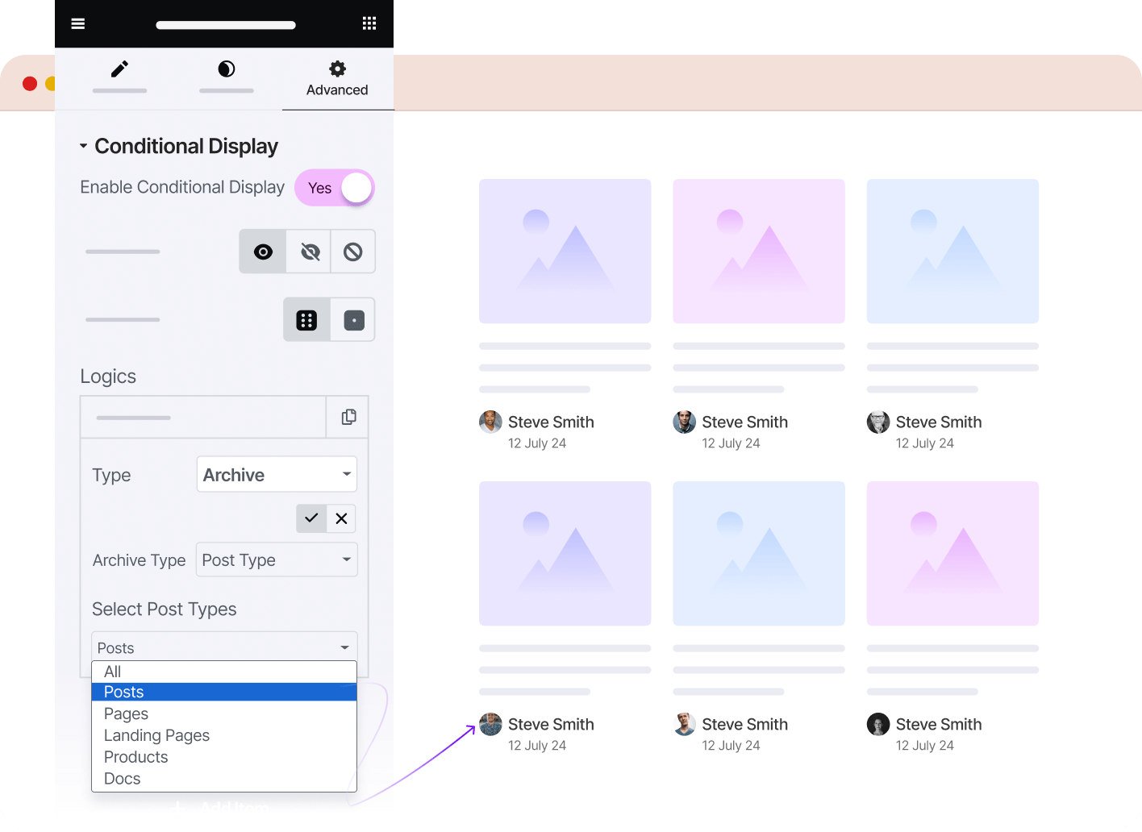1142x832 pixels.
Task: Click the duplicate icon next to the Logics field
Action: pos(348,417)
